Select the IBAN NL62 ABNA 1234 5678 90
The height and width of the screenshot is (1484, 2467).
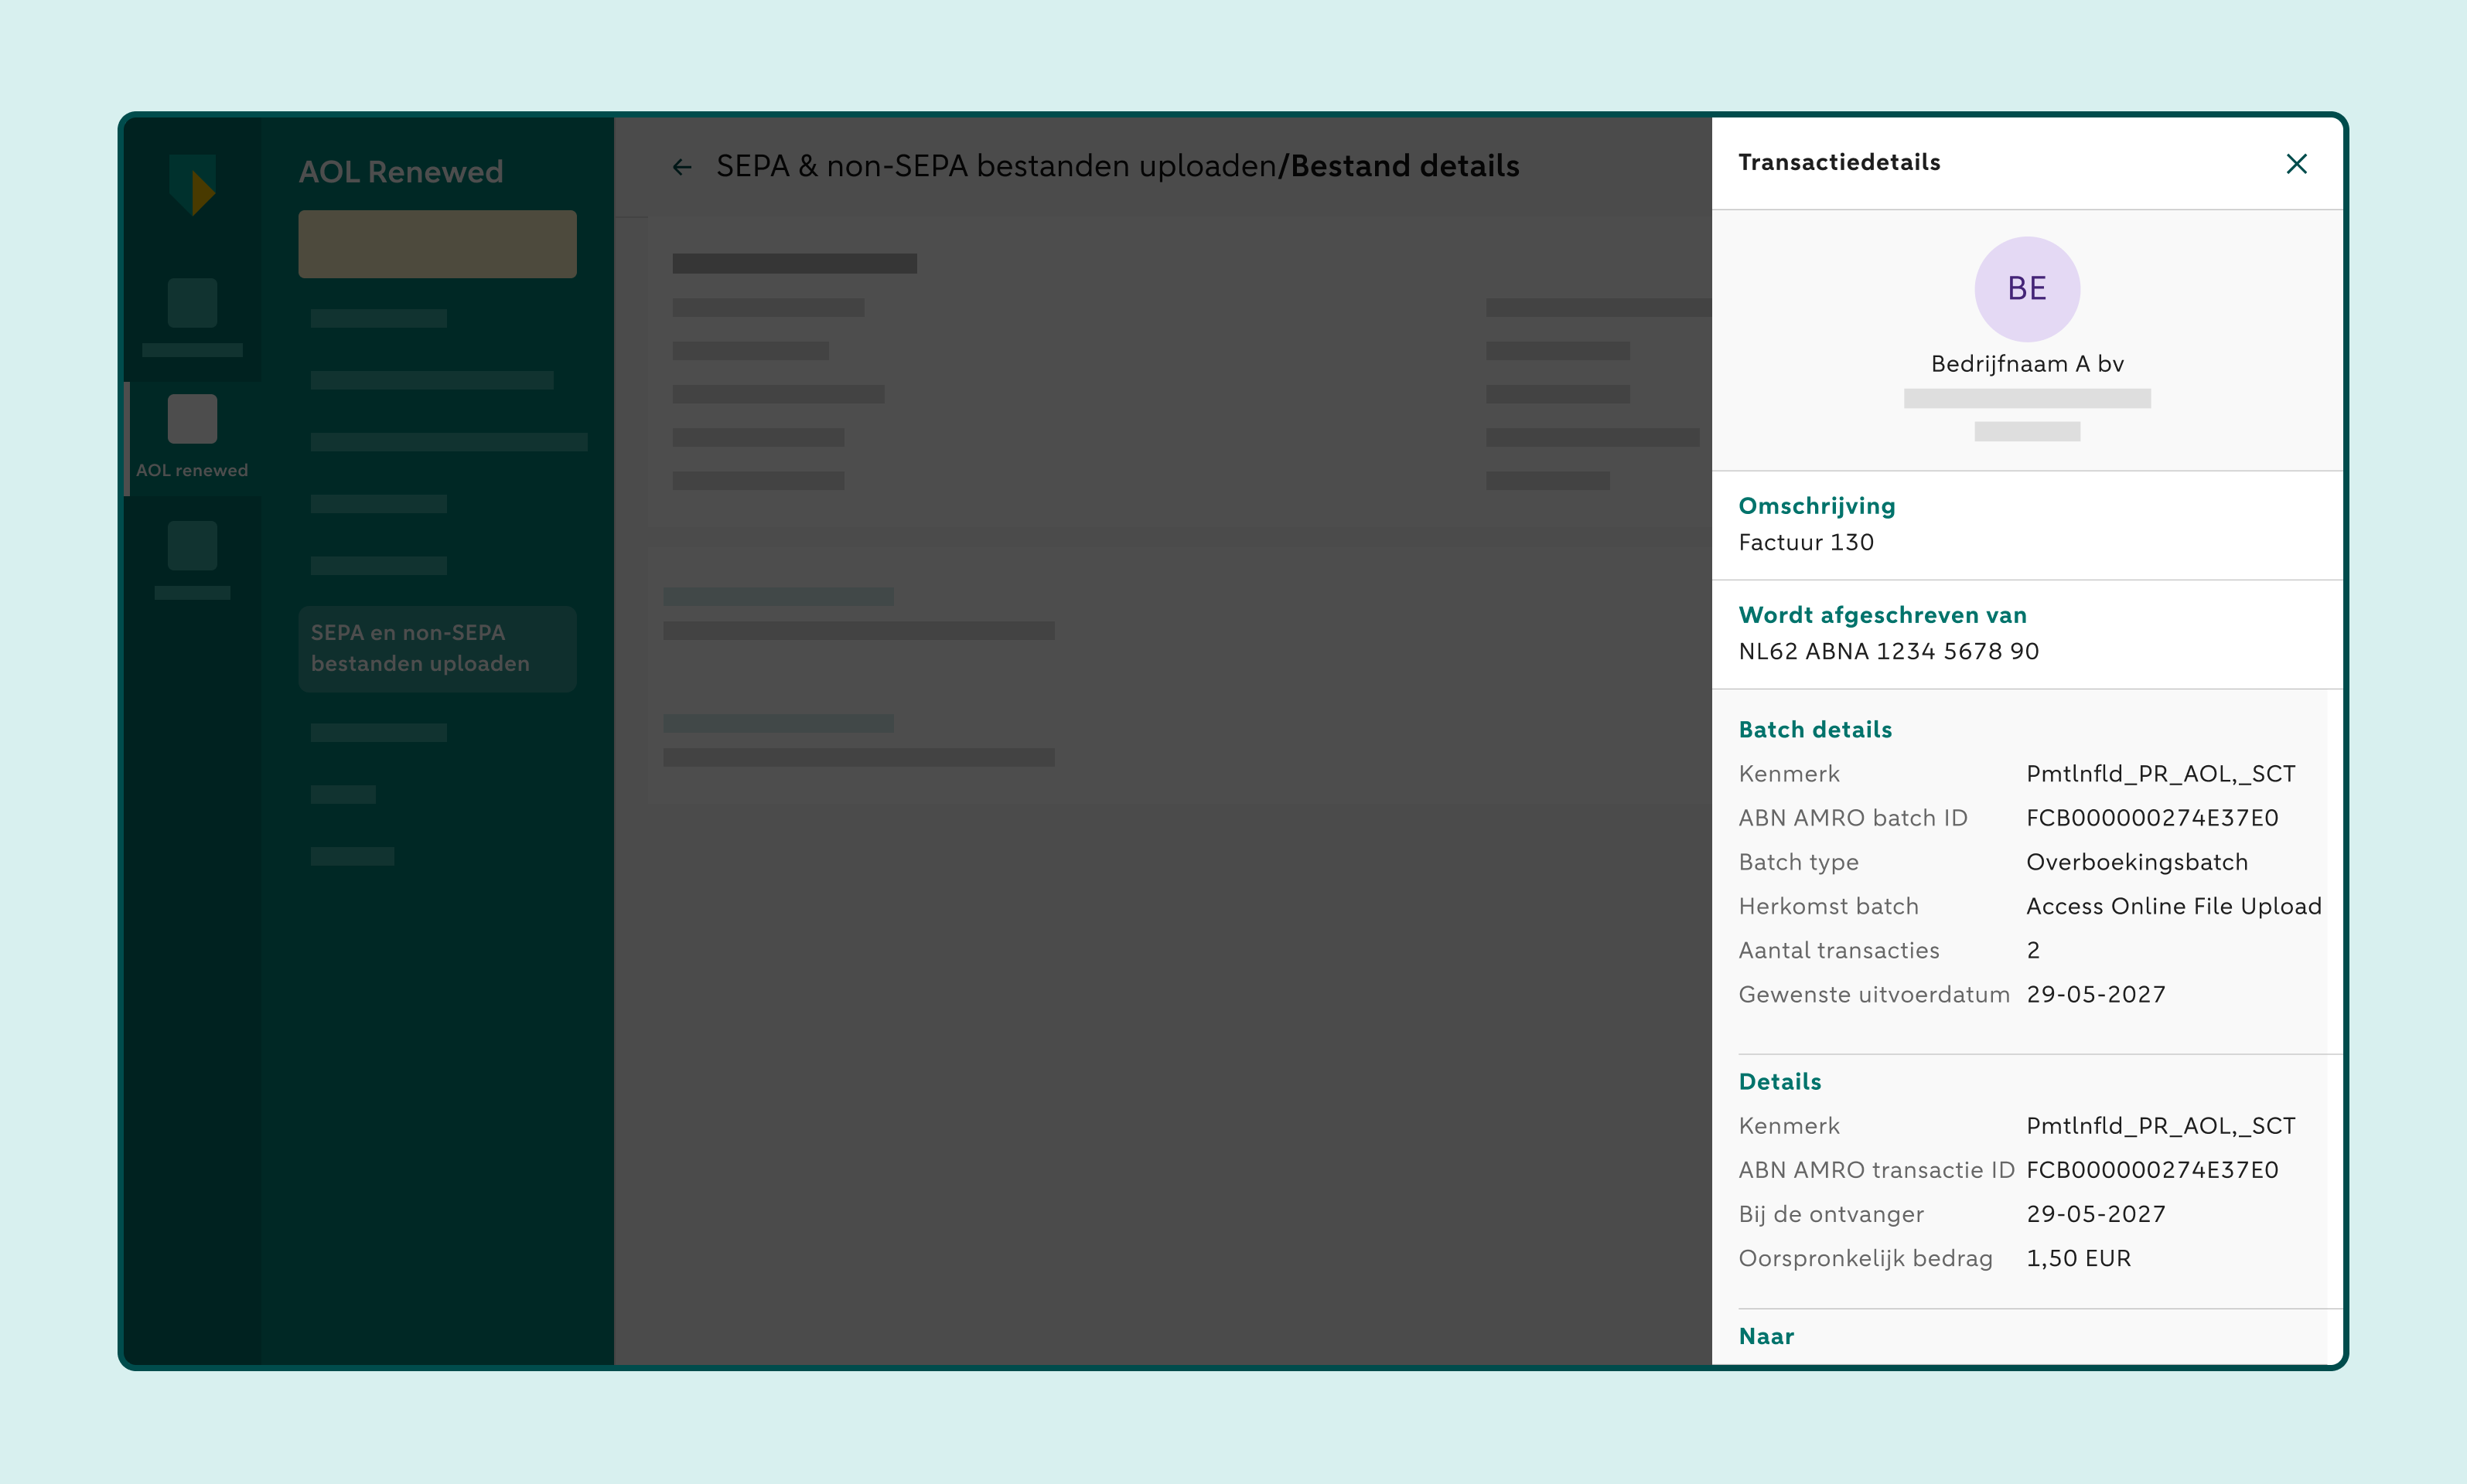click(x=1888, y=651)
